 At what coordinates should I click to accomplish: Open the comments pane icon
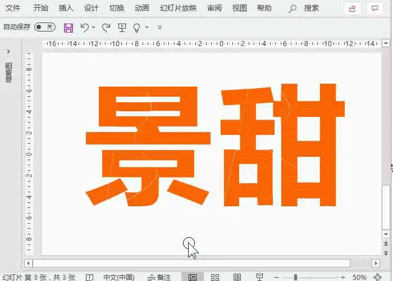[375, 9]
